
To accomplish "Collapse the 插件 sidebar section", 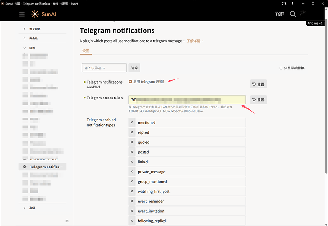I will (25, 48).
